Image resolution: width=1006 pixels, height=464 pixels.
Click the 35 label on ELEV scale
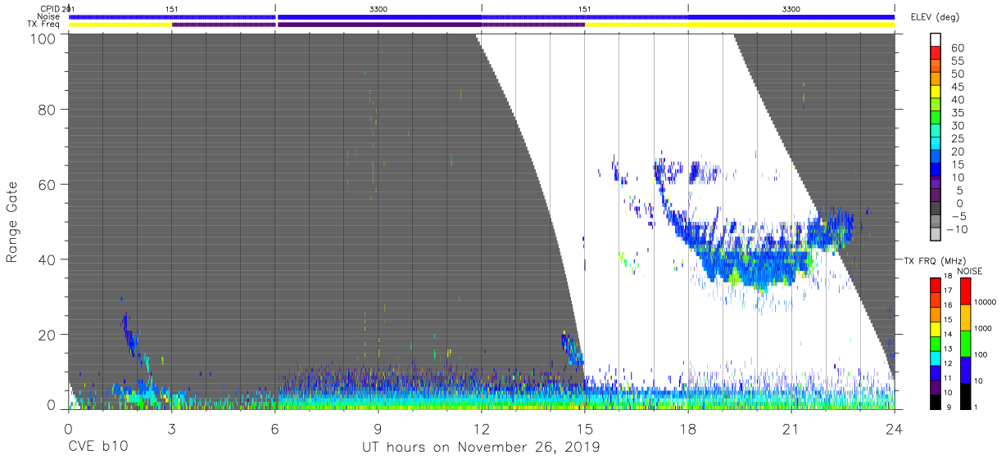[x=958, y=113]
